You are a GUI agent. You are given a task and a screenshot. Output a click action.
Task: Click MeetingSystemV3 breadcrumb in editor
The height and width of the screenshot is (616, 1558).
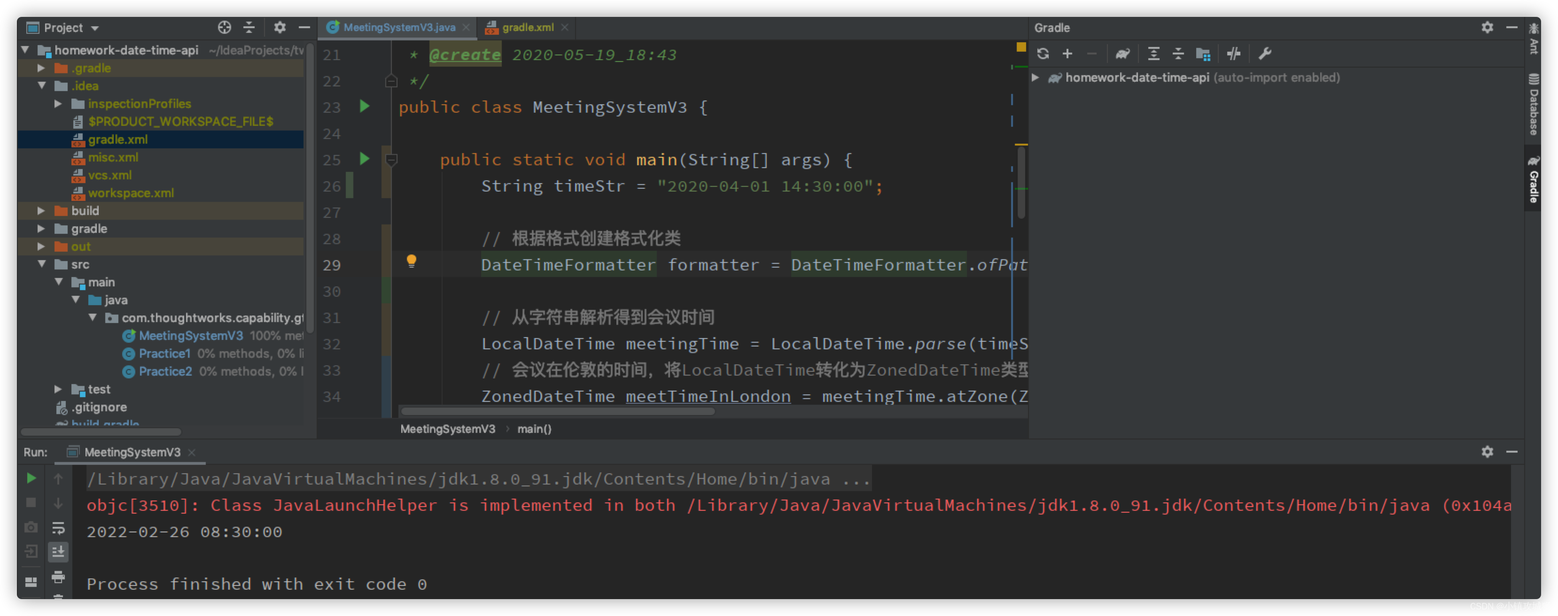(447, 429)
